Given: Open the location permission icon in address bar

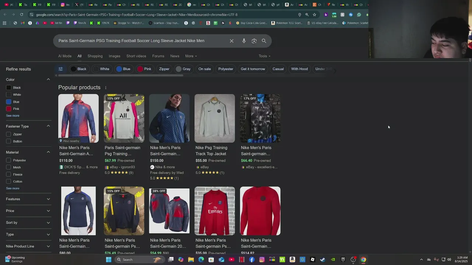Looking at the screenshot, I should point(299,15).
